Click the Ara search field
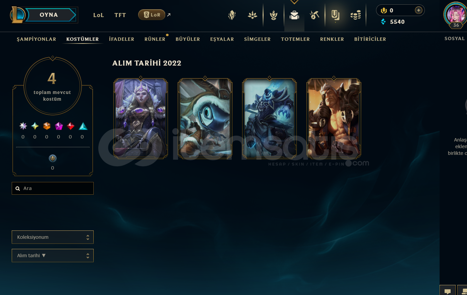467x295 pixels. 53,188
